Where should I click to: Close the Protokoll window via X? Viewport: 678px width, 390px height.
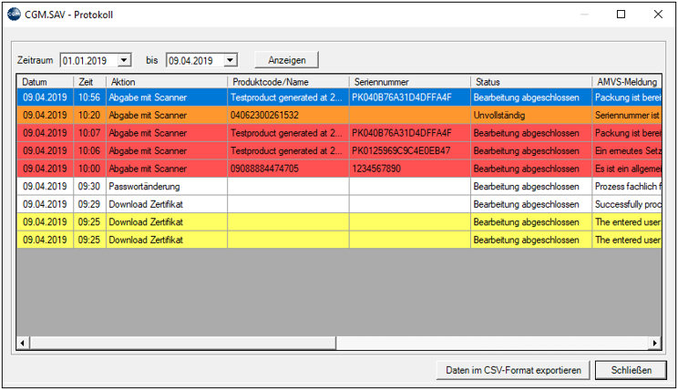point(658,15)
